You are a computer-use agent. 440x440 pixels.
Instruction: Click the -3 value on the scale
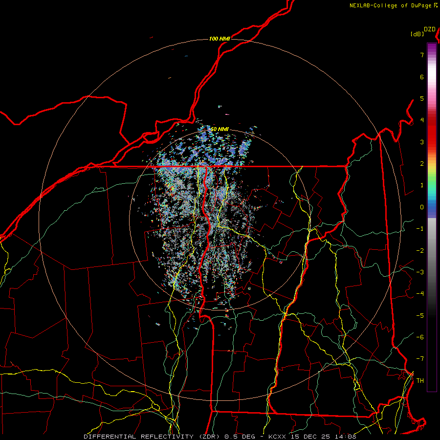click(420, 272)
